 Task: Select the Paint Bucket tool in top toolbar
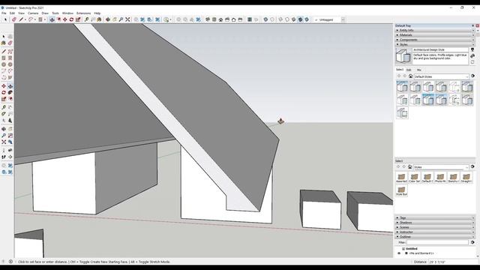[99, 19]
